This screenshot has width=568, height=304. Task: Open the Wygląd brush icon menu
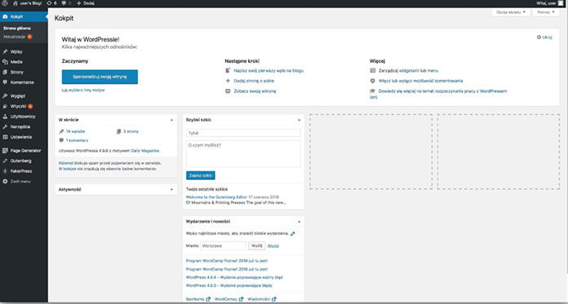tap(5, 96)
